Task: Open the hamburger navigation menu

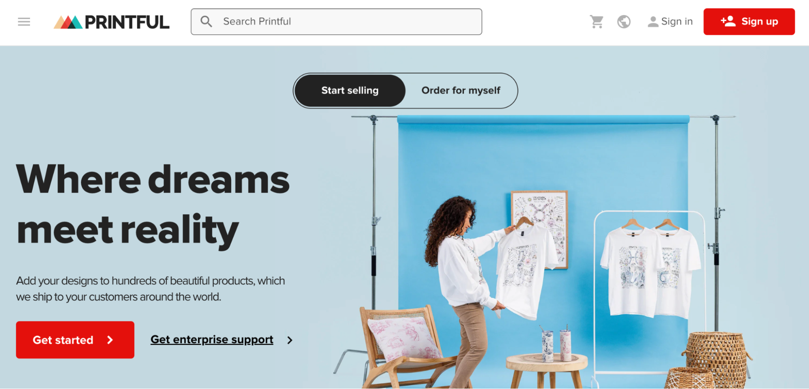Action: pyautogui.click(x=24, y=22)
